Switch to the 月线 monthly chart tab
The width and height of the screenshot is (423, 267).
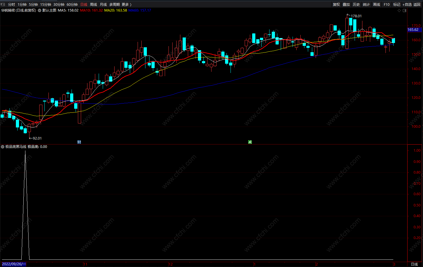(x=103, y=4)
